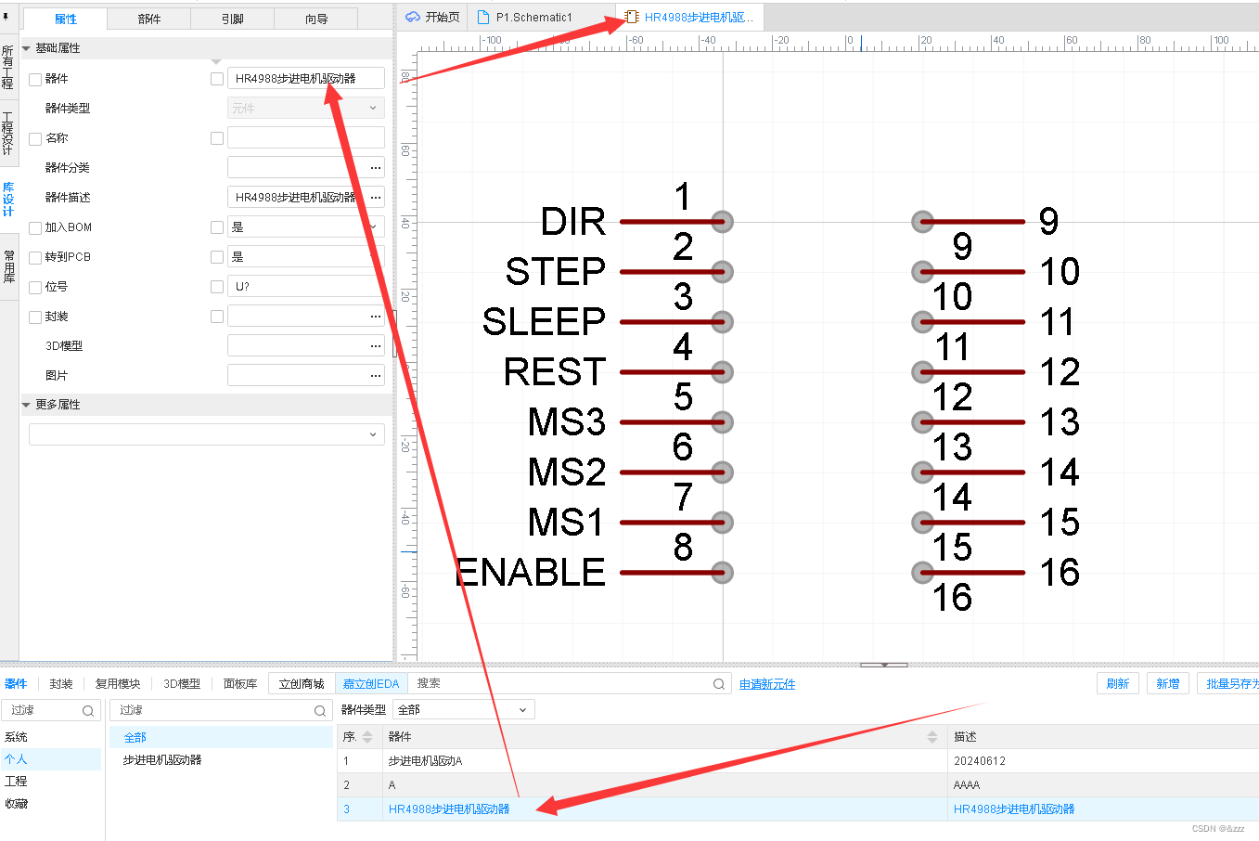Open the browse button for 图片 field

(376, 375)
